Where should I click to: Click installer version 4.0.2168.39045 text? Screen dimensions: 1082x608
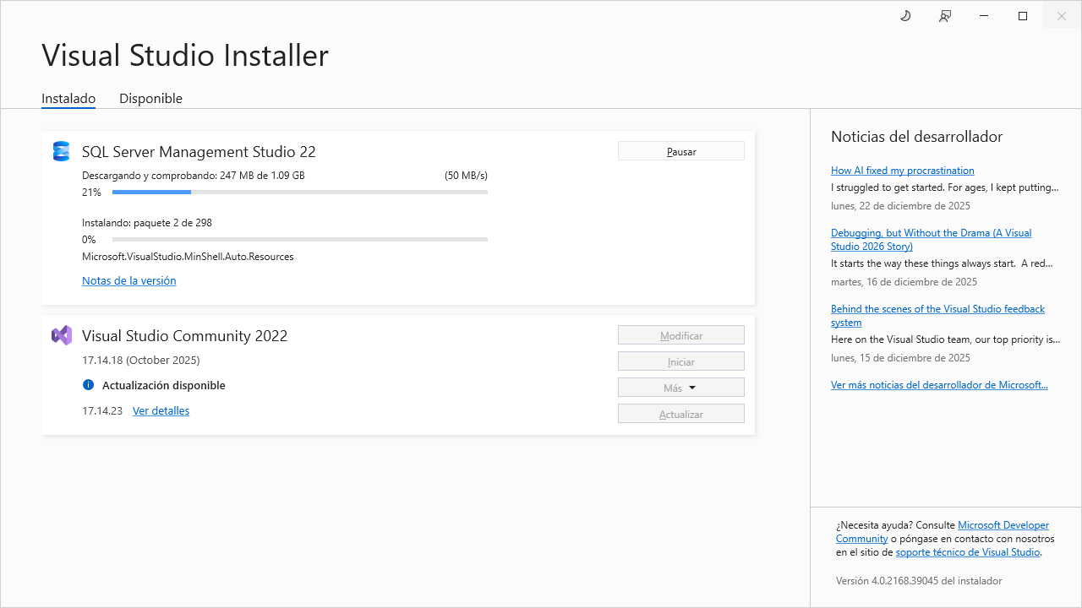tap(919, 581)
